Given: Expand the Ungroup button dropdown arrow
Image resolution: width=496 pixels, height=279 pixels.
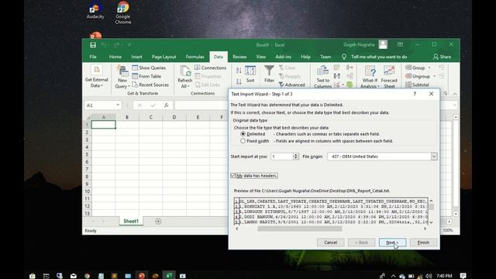Looking at the screenshot, I should [x=434, y=76].
